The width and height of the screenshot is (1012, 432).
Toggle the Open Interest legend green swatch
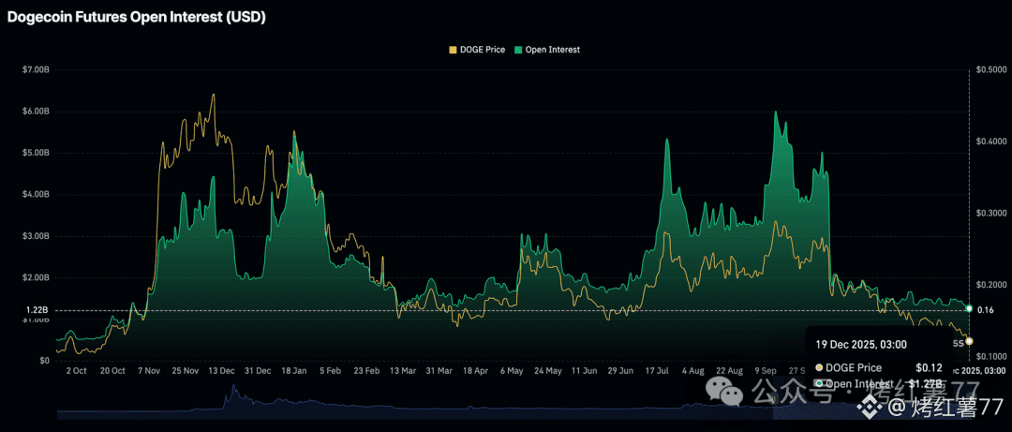(517, 50)
